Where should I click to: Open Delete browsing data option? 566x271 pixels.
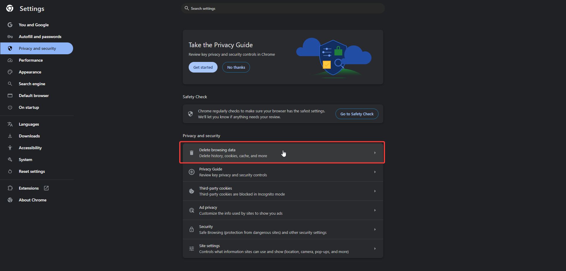click(x=283, y=153)
